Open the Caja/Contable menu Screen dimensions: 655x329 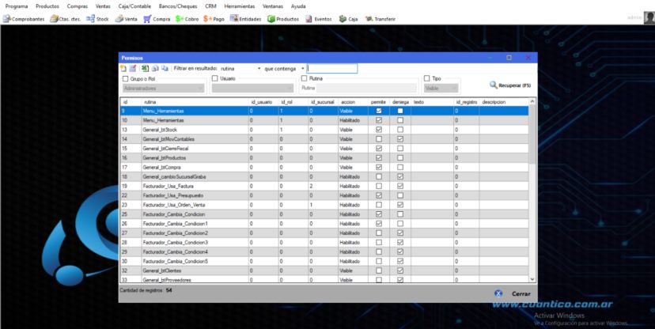[135, 6]
